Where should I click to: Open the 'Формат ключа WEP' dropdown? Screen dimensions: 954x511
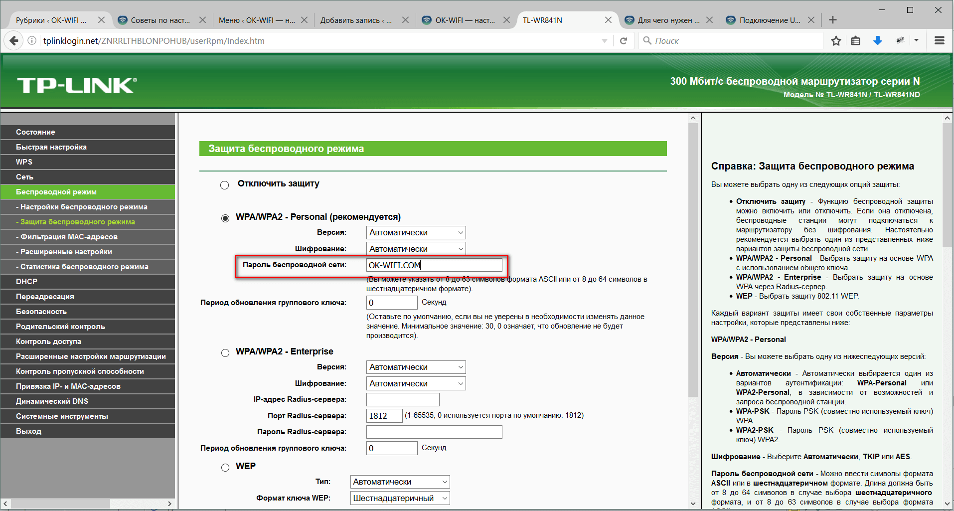coord(400,498)
